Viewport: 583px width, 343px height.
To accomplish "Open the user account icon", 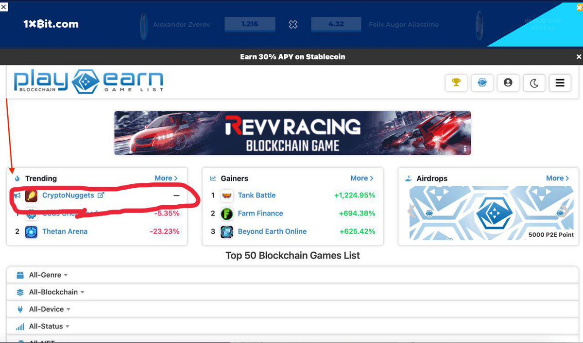I will (x=508, y=82).
